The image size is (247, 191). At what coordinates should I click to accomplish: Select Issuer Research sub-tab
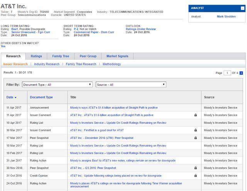click(15, 64)
